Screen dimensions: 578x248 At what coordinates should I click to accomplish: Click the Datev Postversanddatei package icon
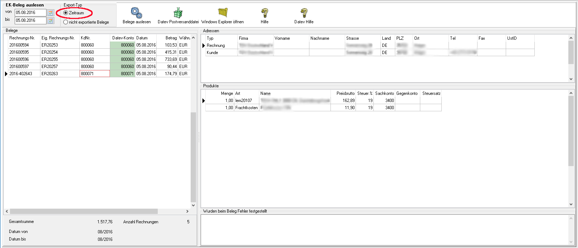coord(178,13)
